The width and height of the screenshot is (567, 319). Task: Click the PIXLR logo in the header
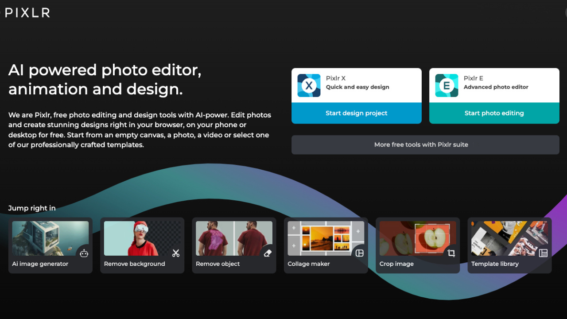point(27,13)
